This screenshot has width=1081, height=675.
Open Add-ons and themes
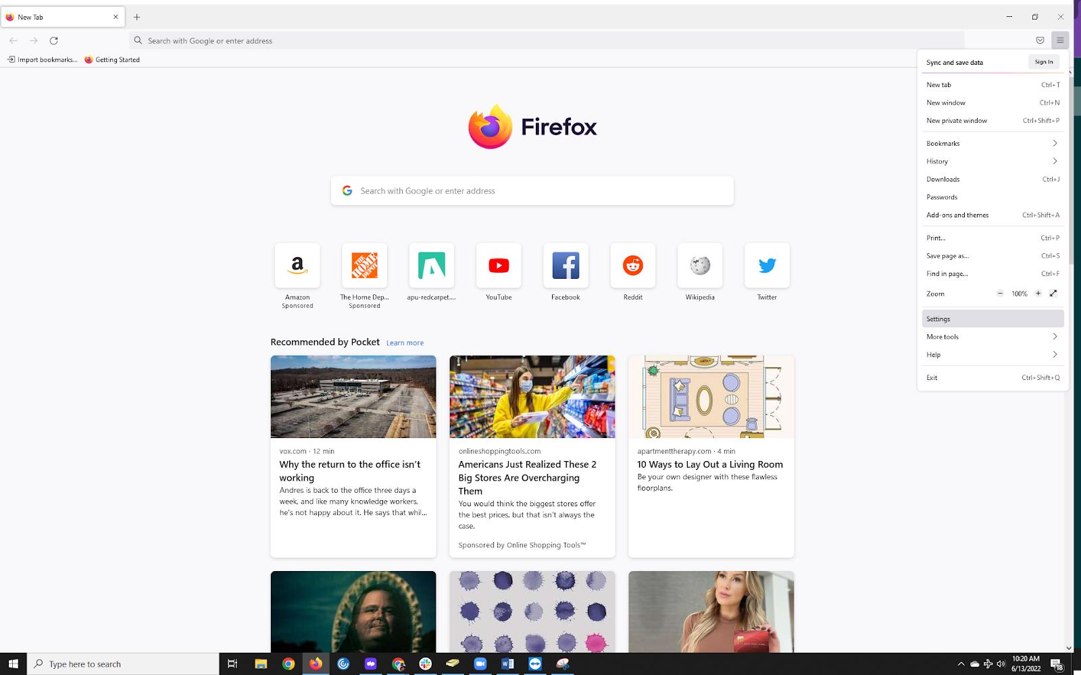coord(992,215)
